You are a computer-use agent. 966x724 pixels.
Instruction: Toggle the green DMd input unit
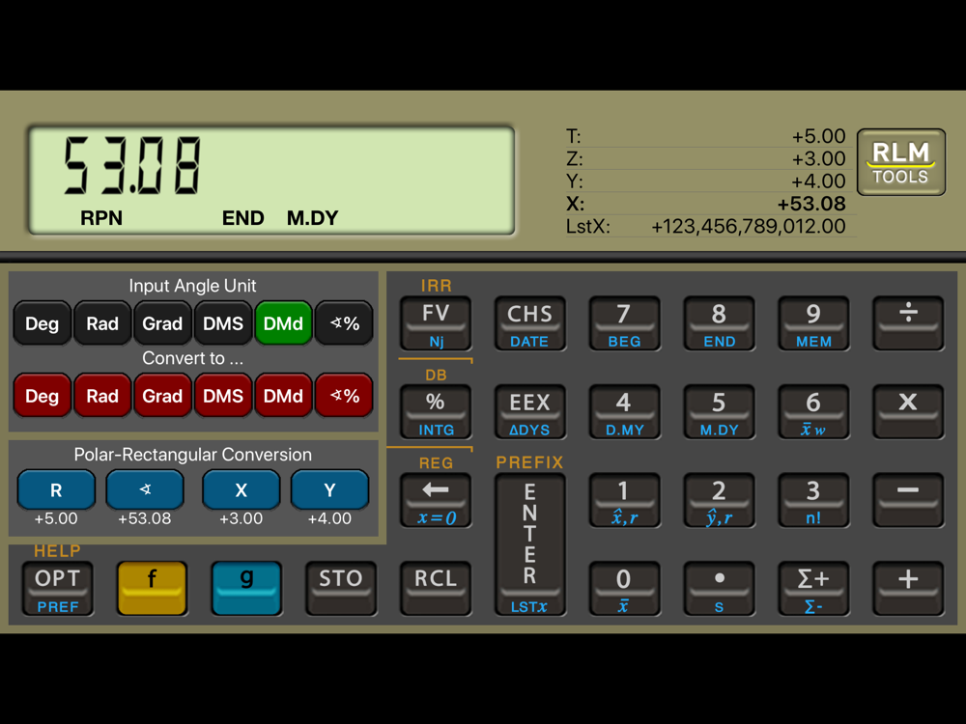point(283,322)
